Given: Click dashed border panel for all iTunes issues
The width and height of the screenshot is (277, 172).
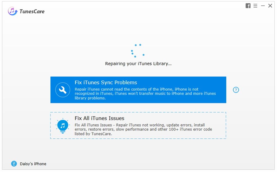Looking at the screenshot, I should coord(138,125).
